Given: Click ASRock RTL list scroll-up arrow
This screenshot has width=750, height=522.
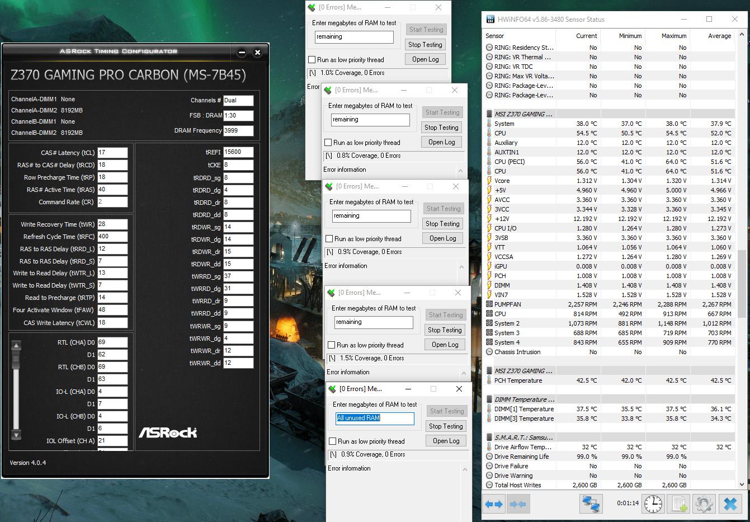Looking at the screenshot, I should (16, 345).
